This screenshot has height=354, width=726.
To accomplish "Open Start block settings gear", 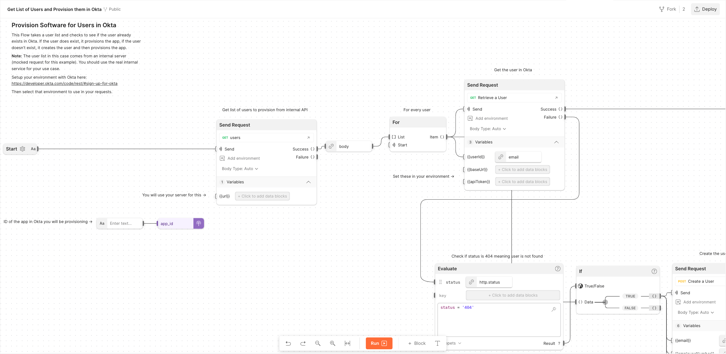I will tap(23, 149).
